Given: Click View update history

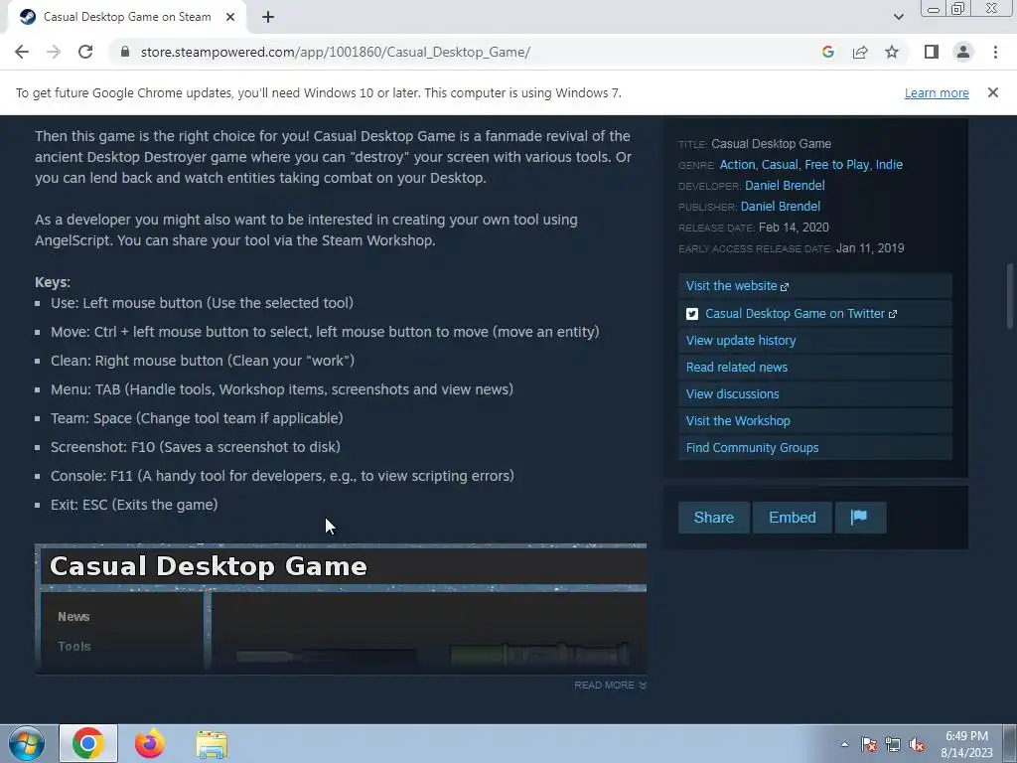Looking at the screenshot, I should click(815, 340).
